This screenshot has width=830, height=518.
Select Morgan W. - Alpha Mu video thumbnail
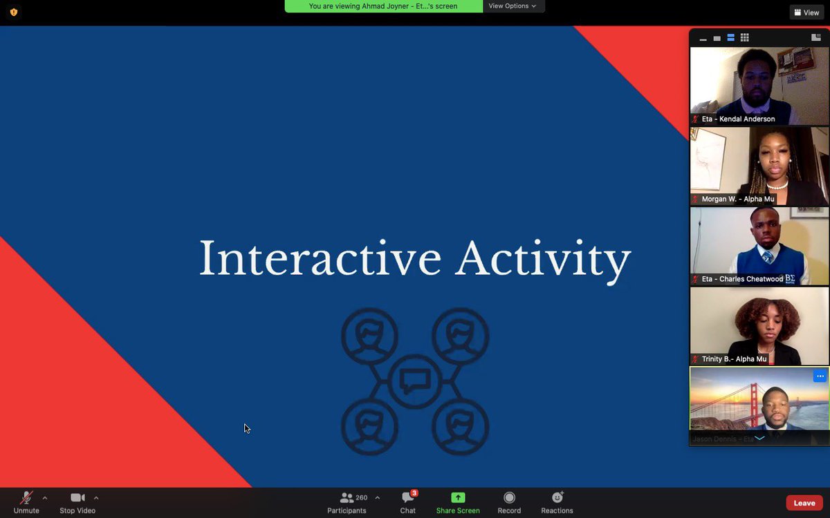[759, 166]
